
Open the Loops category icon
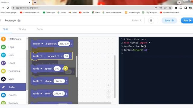[x=3, y=63]
